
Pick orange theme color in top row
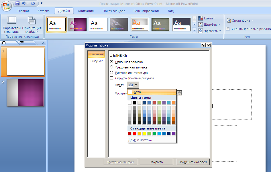pyautogui.click(x=174, y=103)
